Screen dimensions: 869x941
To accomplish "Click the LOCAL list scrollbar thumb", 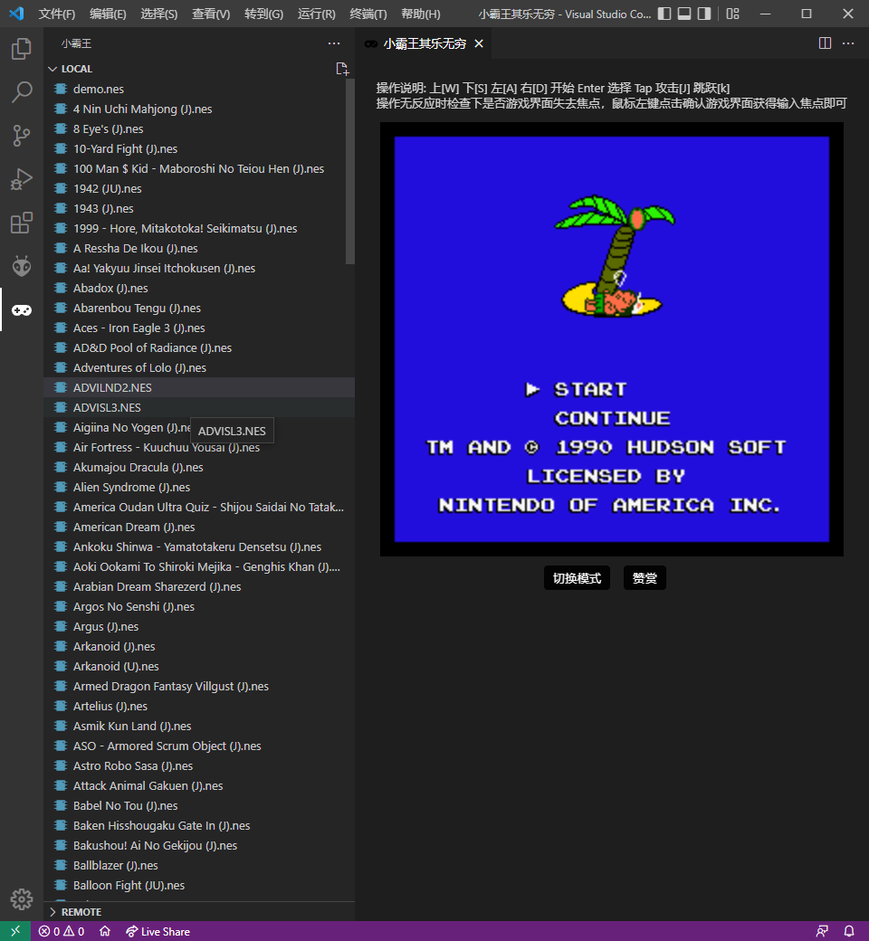I will [350, 171].
